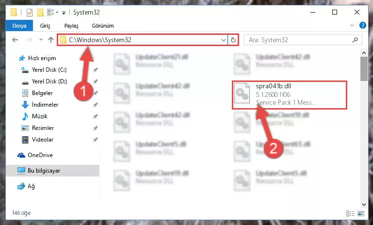This screenshot has height=225, width=373.
Task: Toggle pin beside Müzik folder
Action: pos(96,116)
